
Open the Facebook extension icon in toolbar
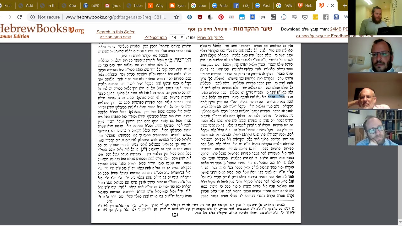[x=326, y=17]
